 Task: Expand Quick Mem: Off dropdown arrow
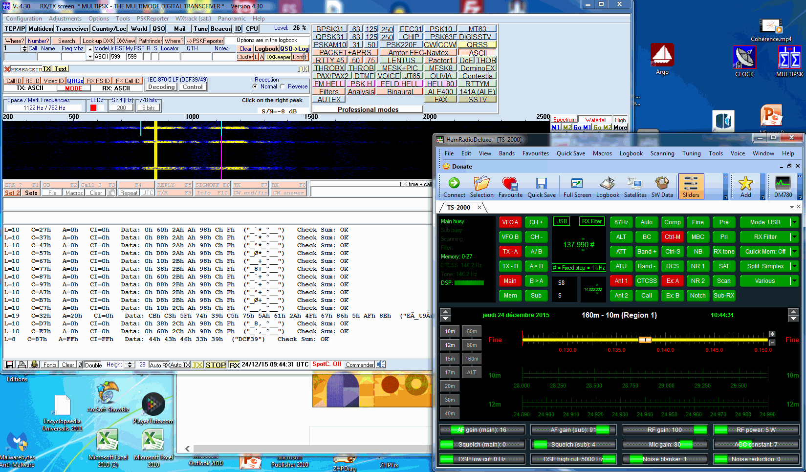[x=794, y=252]
